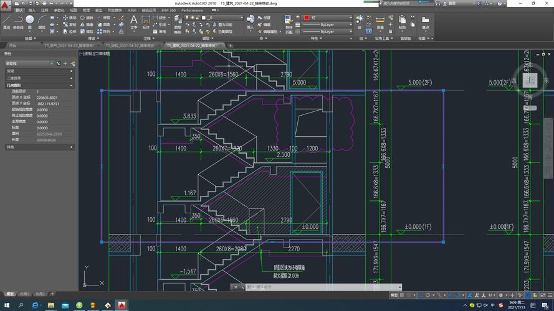Switch to the T5_电气 drawing tab
Image resolution: width=554 pixels, height=311 pixels.
click(x=70, y=45)
